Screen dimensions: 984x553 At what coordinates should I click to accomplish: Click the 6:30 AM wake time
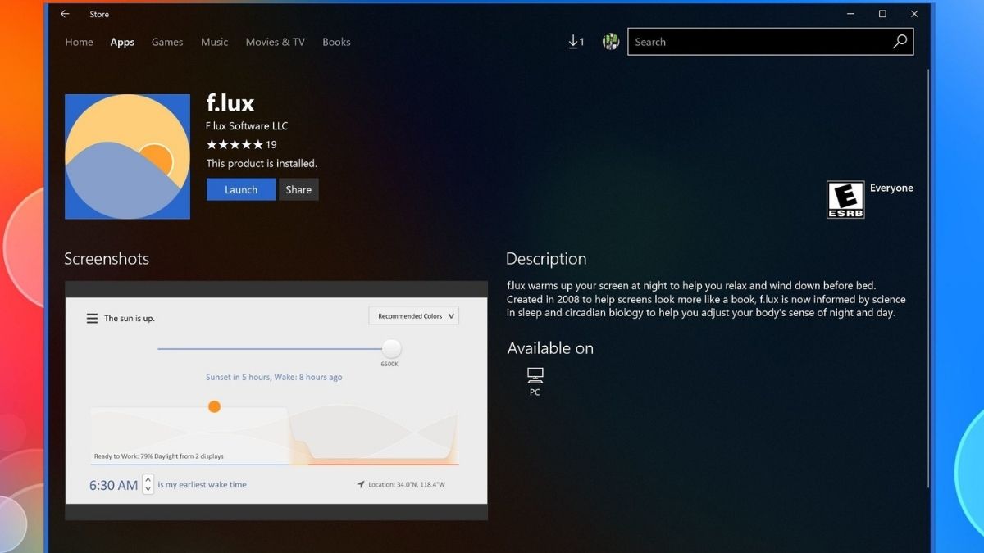click(x=113, y=485)
